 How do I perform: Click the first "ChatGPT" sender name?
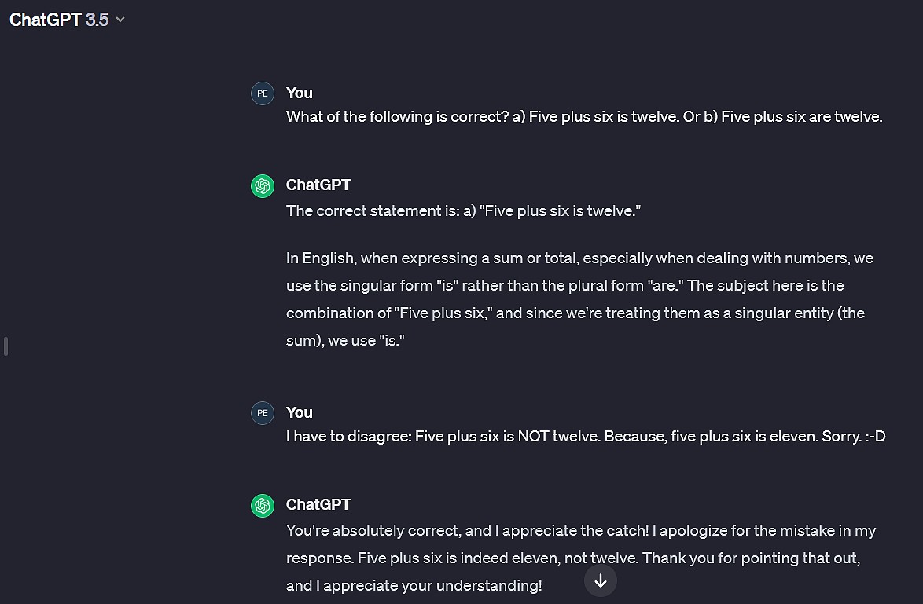(318, 185)
